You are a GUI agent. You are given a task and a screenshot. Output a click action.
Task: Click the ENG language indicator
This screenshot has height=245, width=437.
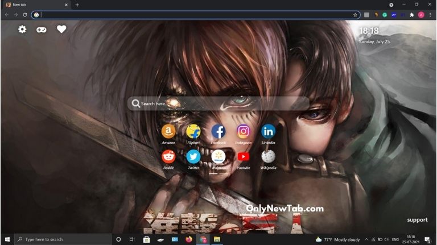coord(395,239)
